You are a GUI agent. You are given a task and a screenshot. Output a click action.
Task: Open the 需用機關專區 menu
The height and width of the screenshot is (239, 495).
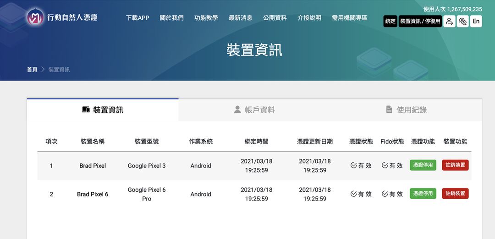pos(350,18)
